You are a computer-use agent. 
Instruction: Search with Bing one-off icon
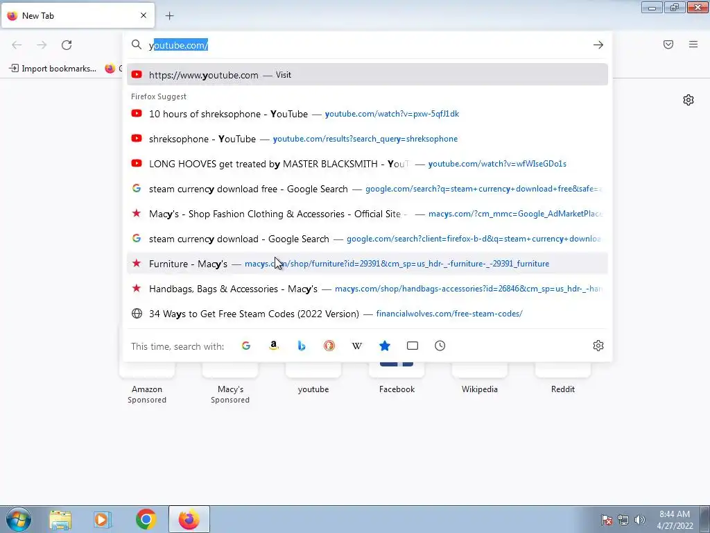pyautogui.click(x=302, y=346)
